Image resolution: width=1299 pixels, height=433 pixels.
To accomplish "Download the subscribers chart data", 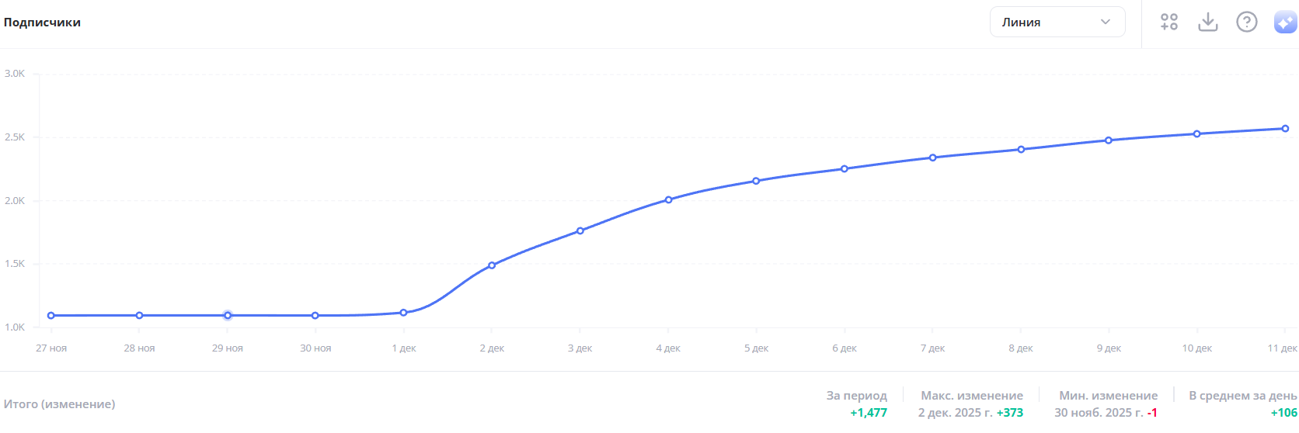I will (1207, 22).
